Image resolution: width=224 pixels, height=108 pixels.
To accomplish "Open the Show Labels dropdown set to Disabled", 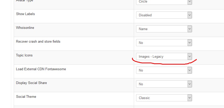I will coord(164,15).
